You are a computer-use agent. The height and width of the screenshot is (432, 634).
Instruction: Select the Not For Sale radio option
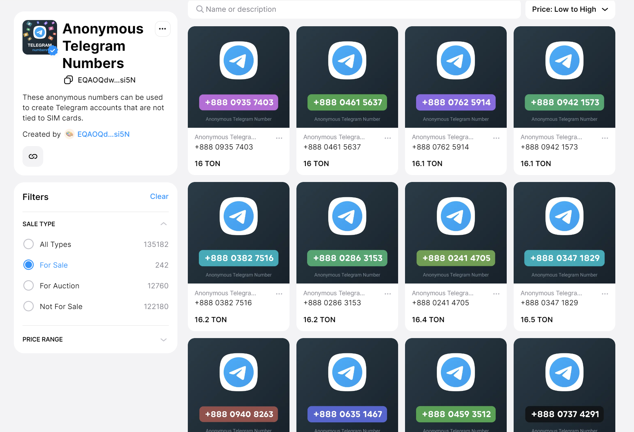(28, 306)
